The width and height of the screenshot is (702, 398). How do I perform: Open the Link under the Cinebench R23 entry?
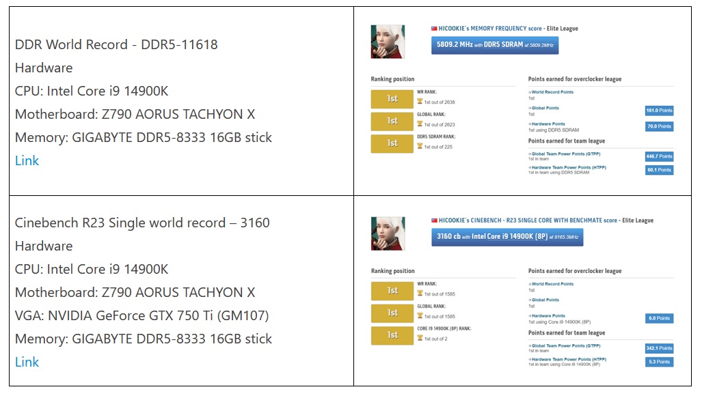(27, 362)
